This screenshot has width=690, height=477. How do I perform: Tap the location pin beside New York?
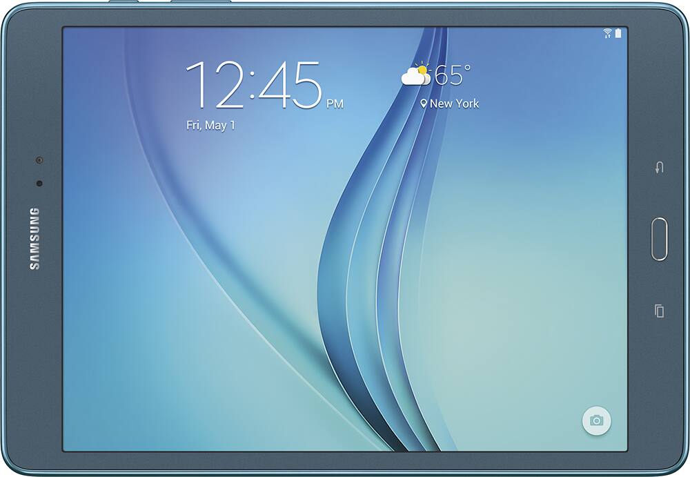click(x=424, y=104)
